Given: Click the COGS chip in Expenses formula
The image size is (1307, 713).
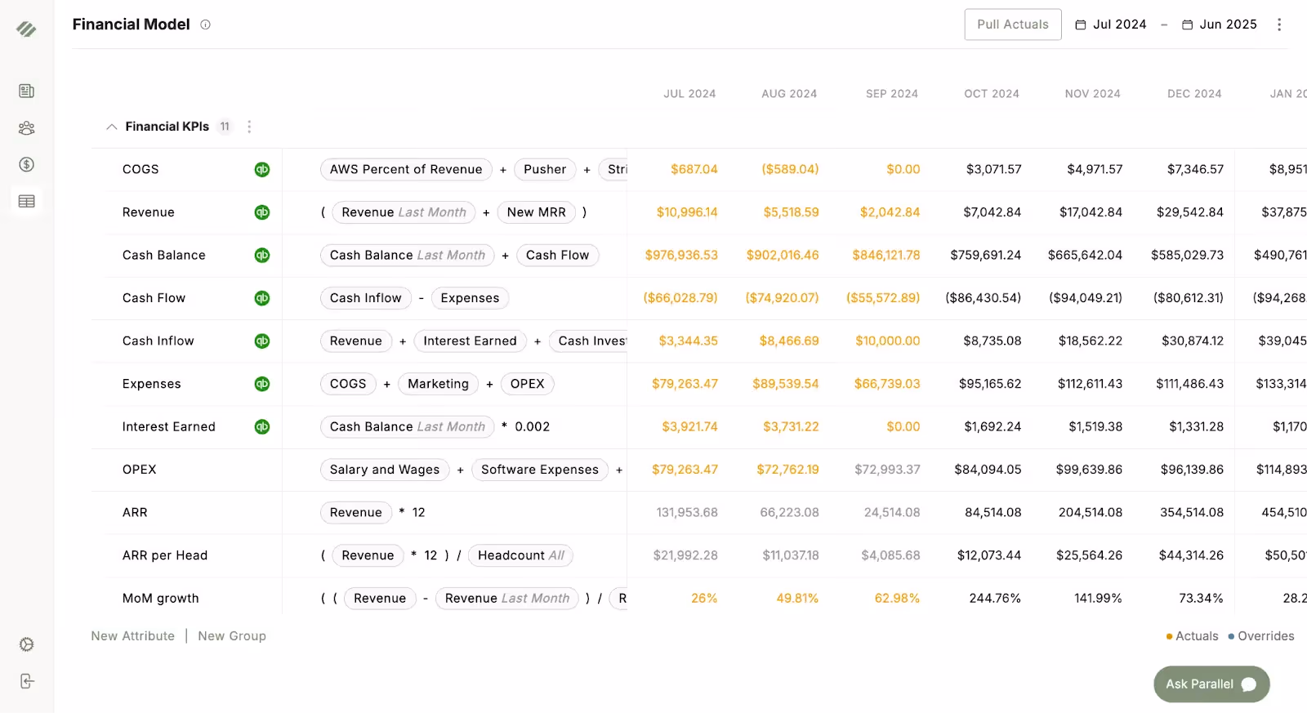Looking at the screenshot, I should tap(348, 384).
